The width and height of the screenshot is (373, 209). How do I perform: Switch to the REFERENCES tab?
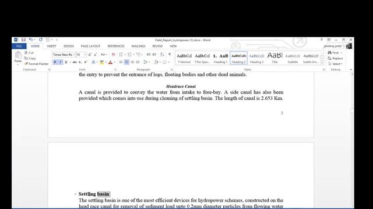tap(116, 46)
